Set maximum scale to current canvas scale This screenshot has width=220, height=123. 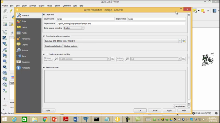183,59
